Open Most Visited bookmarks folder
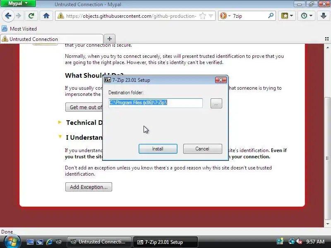 19,29
